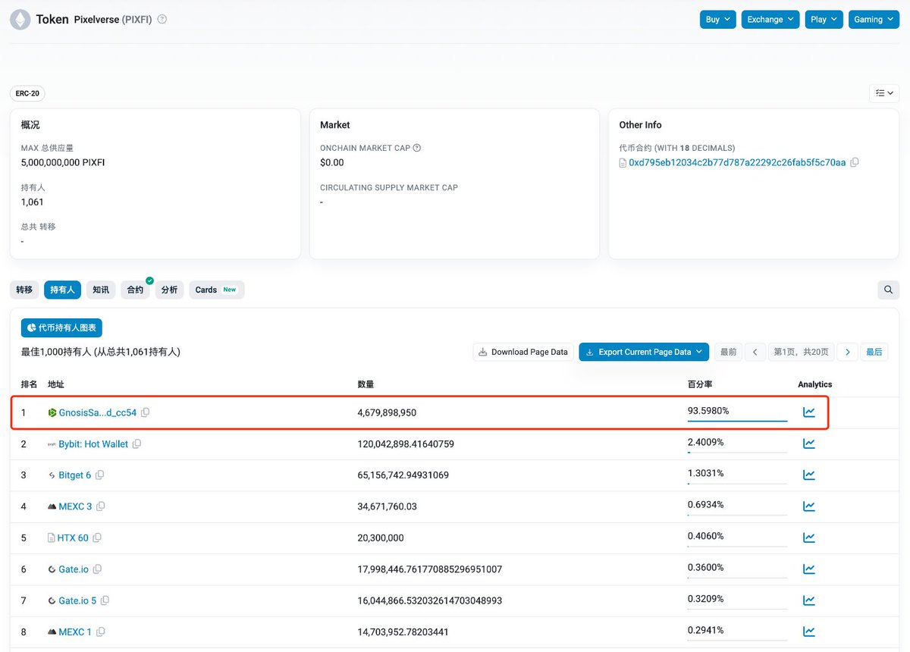Open analytics chart for GnosisSafe holder
Image resolution: width=910 pixels, height=652 pixels.
(809, 412)
